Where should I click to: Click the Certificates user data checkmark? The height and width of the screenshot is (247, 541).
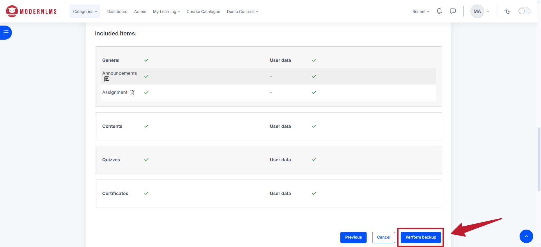coord(314,193)
